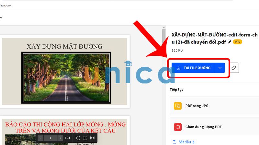The image size is (259, 145).
Task: Click the restart arrow icon
Action: [x=175, y=142]
